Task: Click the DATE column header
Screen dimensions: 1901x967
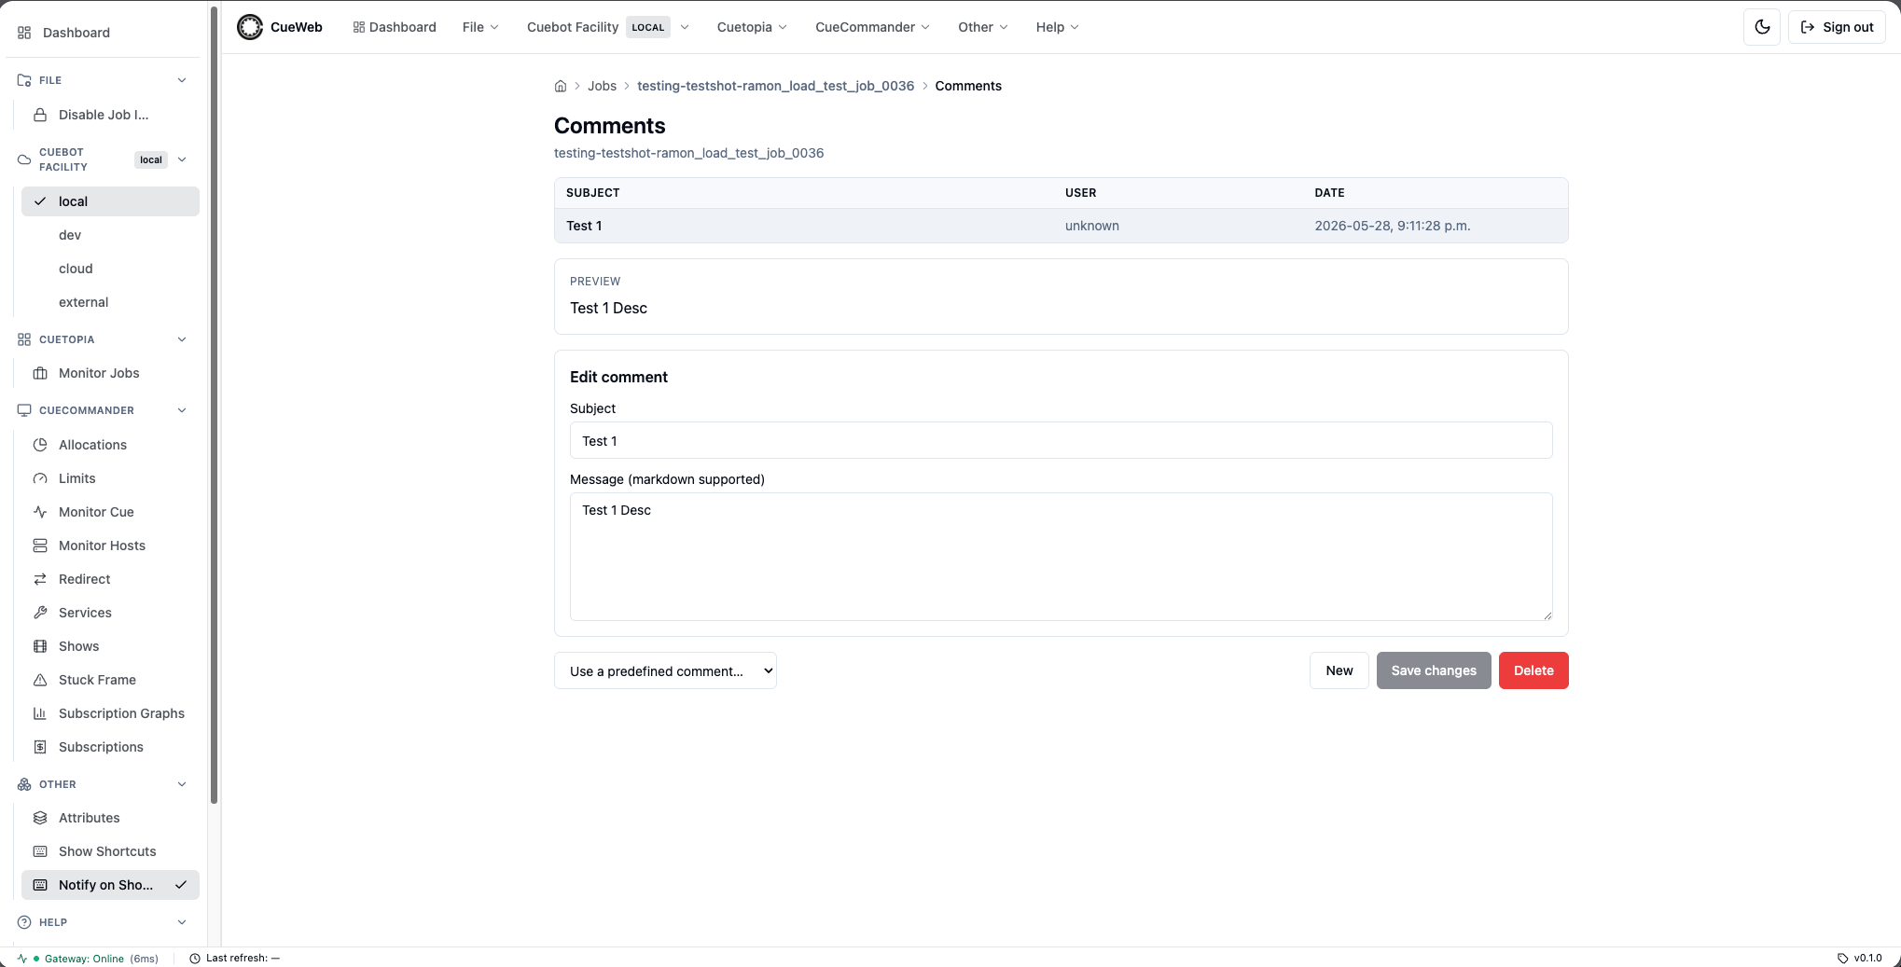Action: point(1329,193)
